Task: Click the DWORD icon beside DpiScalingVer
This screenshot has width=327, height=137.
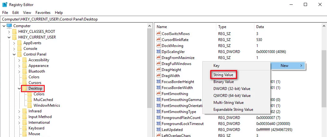Action: coord(159,52)
